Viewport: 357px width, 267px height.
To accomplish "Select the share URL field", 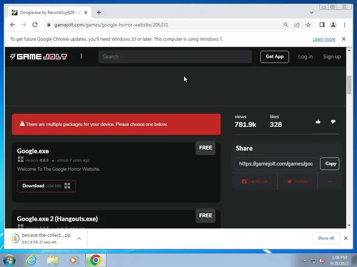I will (x=276, y=164).
